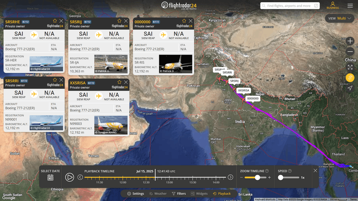
Task: Close the XX5RISA flight card
Action: click(x=126, y=82)
